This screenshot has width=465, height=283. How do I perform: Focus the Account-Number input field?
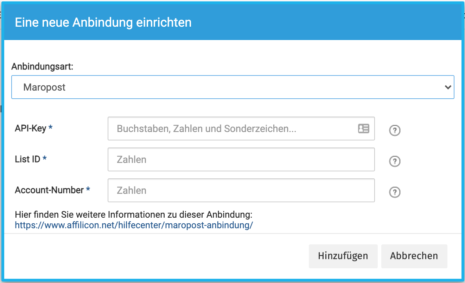click(x=241, y=190)
